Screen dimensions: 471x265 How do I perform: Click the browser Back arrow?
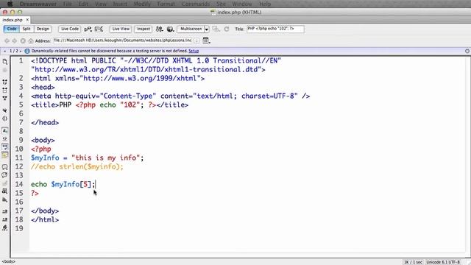click(x=7, y=40)
